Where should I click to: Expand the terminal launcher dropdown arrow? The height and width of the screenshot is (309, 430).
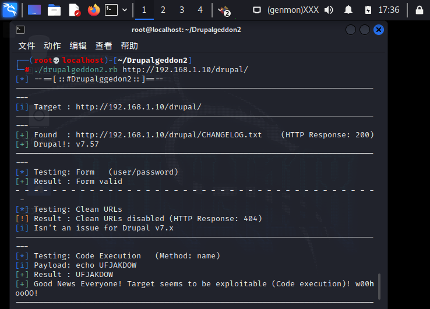coord(125,10)
